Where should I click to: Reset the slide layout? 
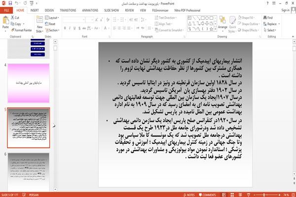pos(50,24)
